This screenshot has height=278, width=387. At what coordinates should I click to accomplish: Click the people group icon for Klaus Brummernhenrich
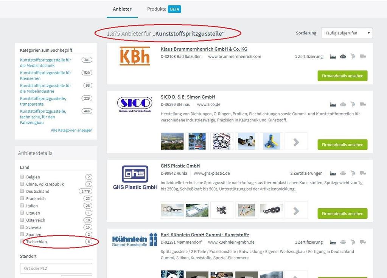click(343, 57)
